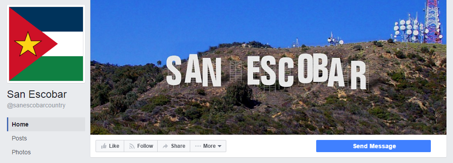Click the three-dot ellipsis icon beside More

pos(198,146)
